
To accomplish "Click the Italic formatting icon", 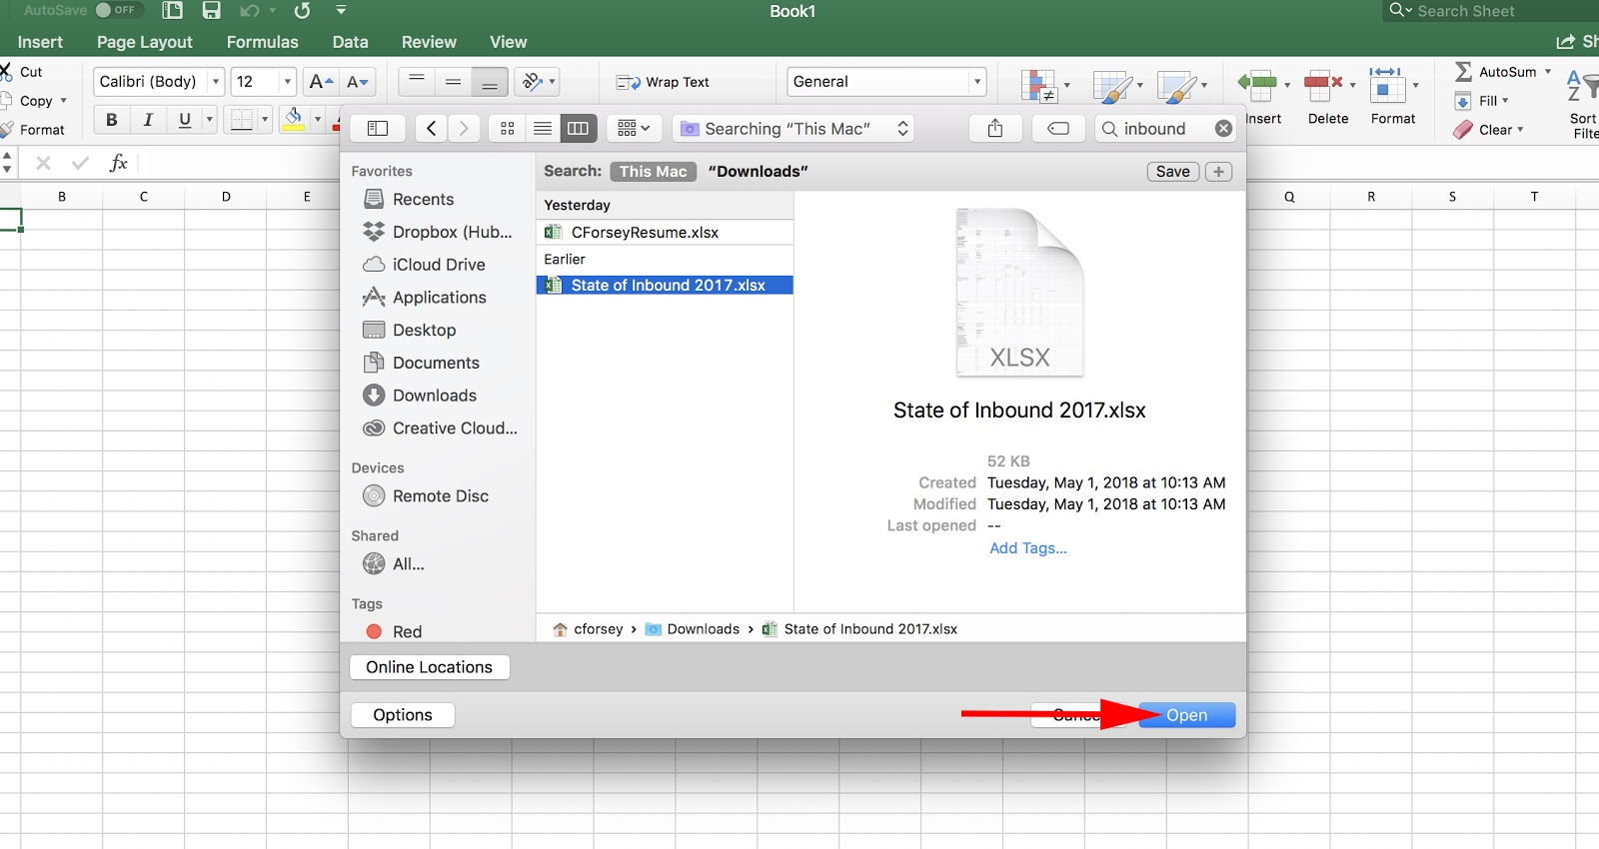I will [148, 120].
